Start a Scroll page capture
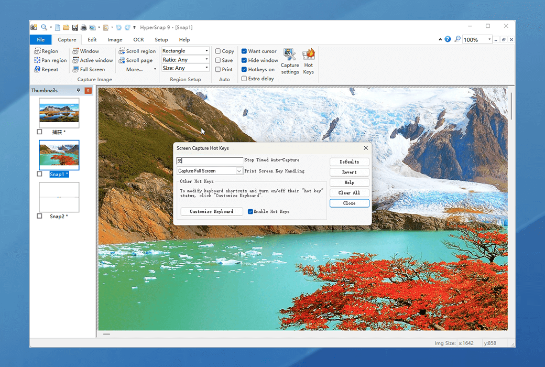The width and height of the screenshot is (545, 367). coord(136,60)
